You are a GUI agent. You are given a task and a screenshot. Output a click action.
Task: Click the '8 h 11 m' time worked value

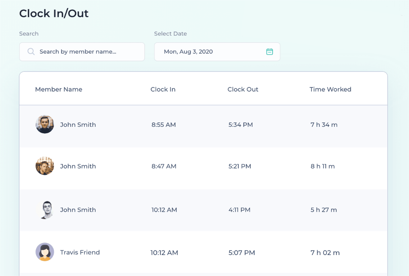pyautogui.click(x=322, y=166)
